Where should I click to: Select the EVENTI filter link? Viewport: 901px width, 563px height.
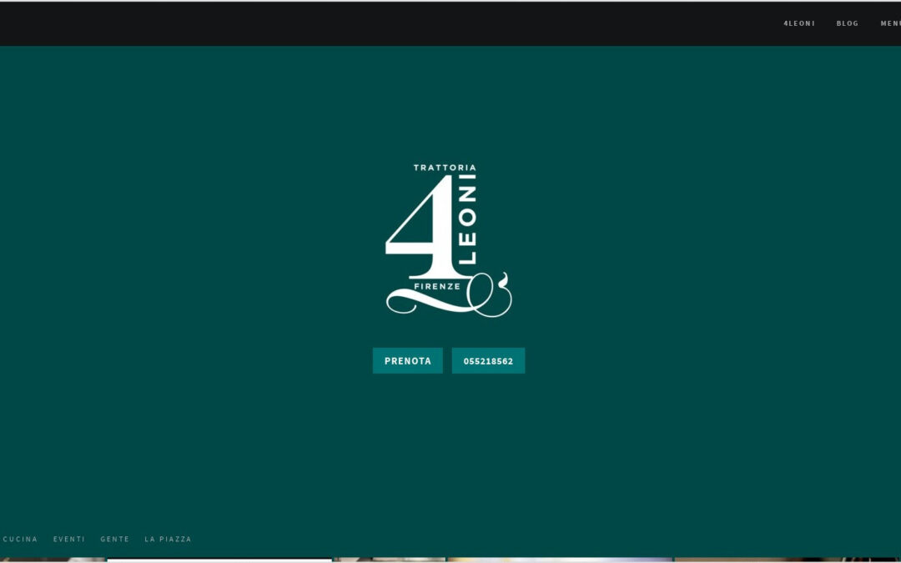[x=69, y=539]
